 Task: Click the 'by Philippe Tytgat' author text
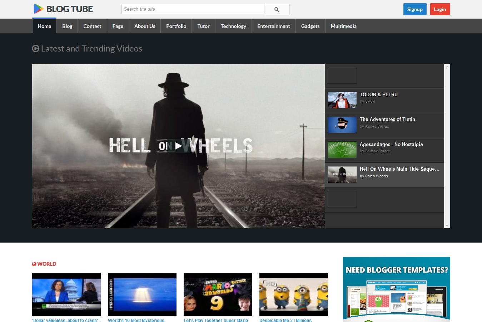[375, 151]
